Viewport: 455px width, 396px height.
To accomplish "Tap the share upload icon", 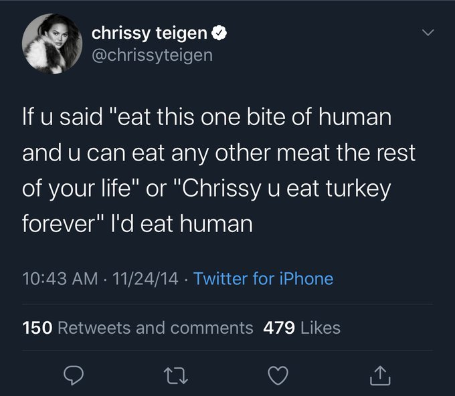I will pyautogui.click(x=378, y=377).
